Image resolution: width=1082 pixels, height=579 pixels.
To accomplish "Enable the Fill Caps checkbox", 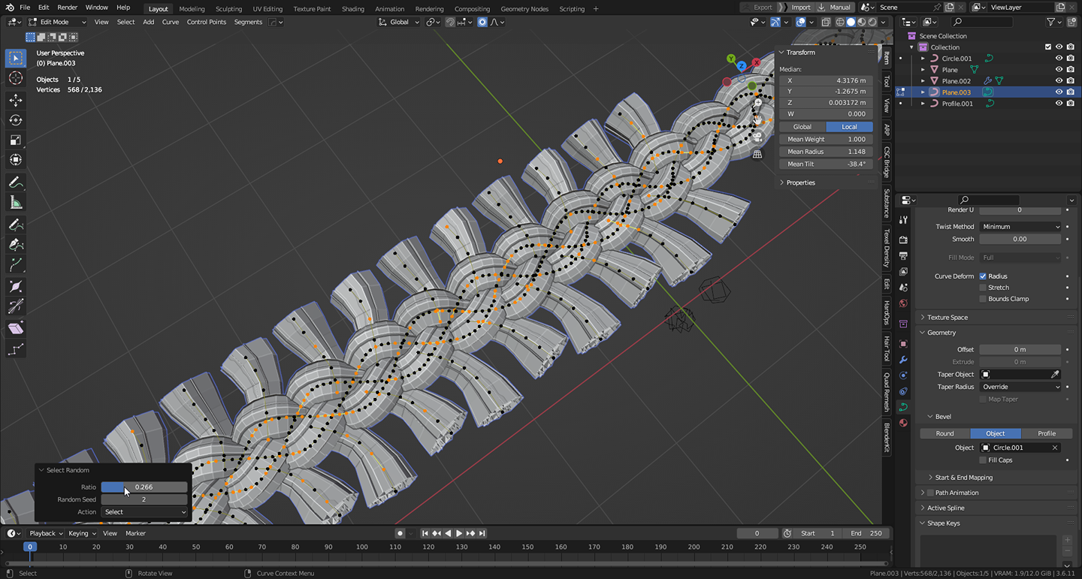I will (x=983, y=460).
